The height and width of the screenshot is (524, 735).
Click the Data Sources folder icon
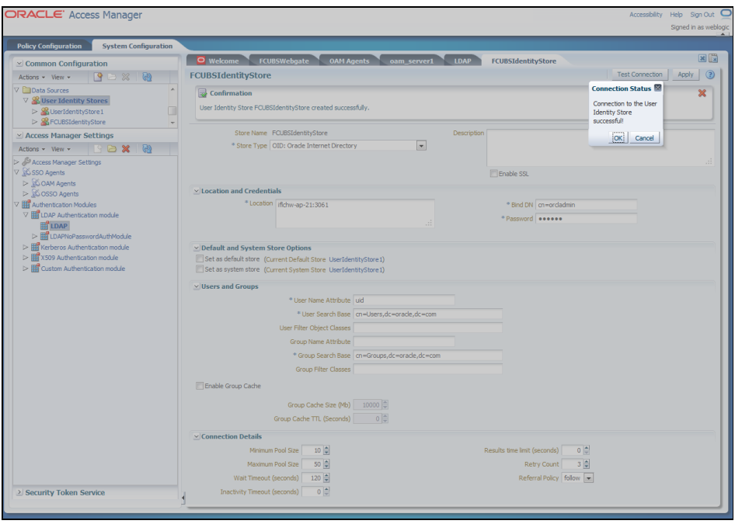point(26,90)
